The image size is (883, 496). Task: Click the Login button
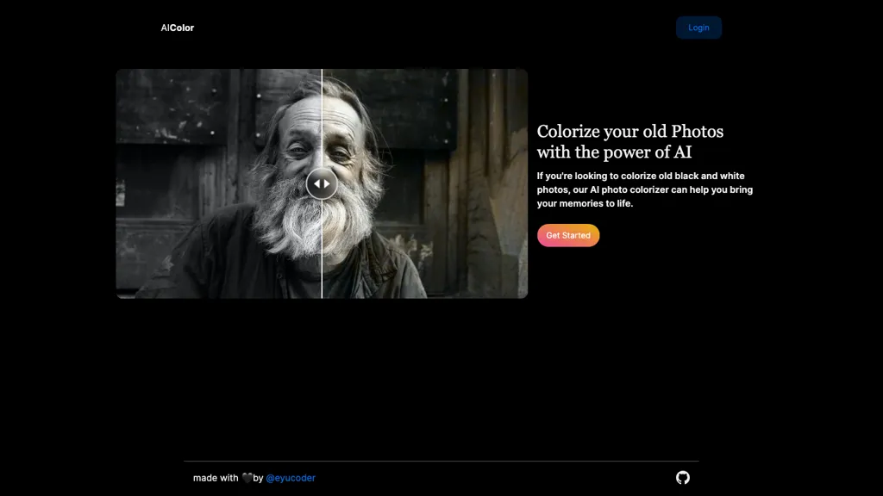pyautogui.click(x=698, y=28)
